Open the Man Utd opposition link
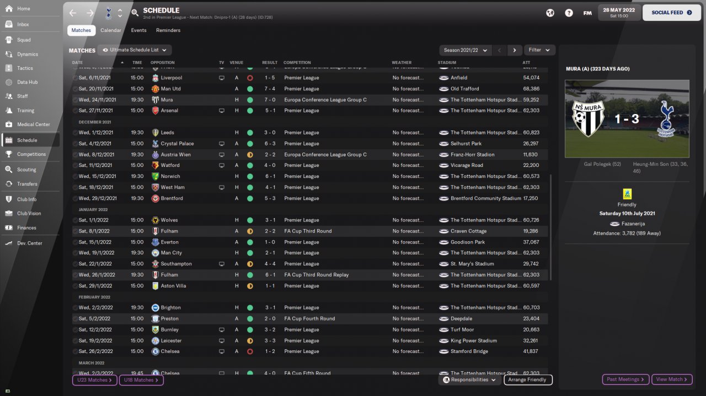Viewport: 706px width, 396px height. pos(170,89)
